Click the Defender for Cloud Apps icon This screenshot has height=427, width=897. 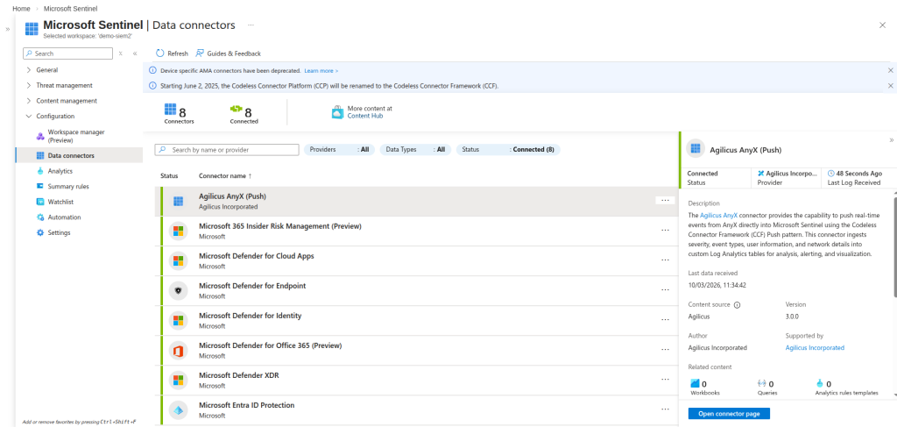[x=179, y=260]
